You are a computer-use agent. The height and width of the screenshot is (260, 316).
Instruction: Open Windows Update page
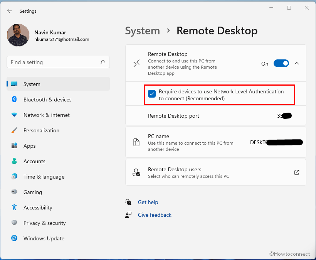(58, 238)
